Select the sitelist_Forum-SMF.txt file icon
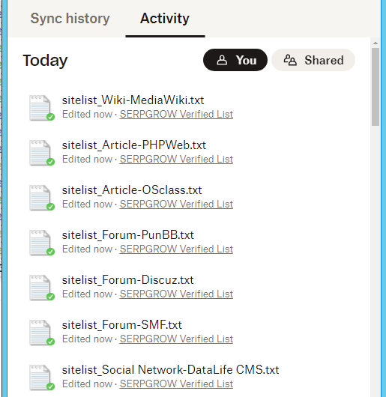Image resolution: width=386 pixels, height=397 pixels. [x=40, y=333]
